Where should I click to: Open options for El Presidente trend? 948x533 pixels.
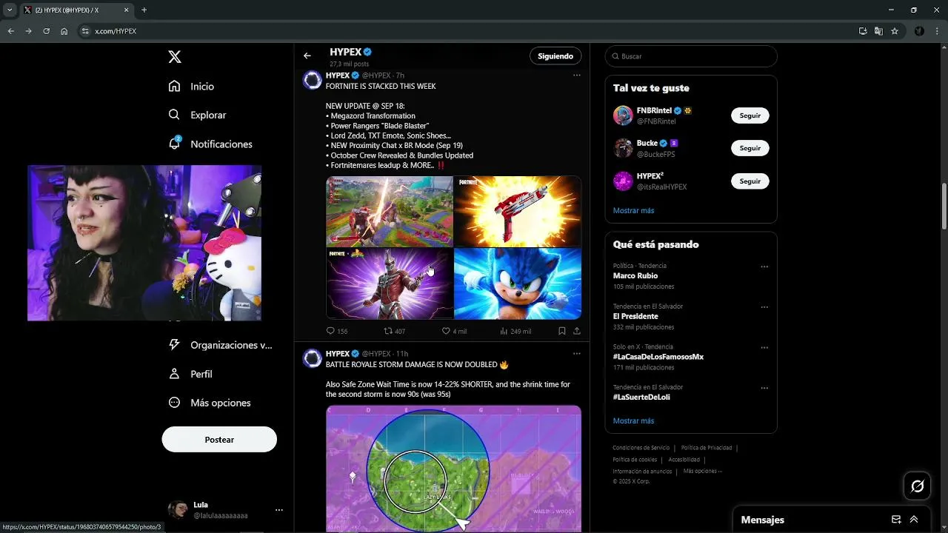pos(764,307)
